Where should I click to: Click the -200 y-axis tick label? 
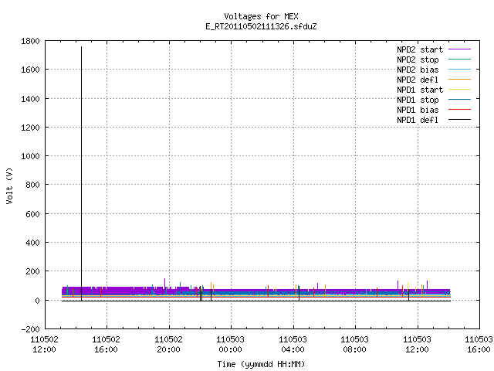click(30, 329)
